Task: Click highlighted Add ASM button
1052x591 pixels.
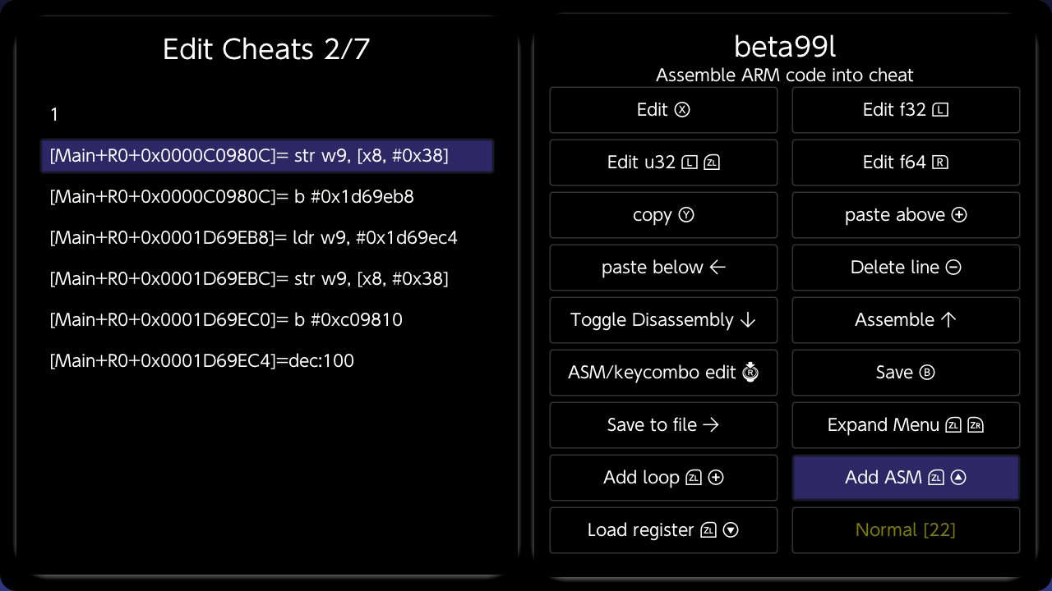Action: point(906,478)
